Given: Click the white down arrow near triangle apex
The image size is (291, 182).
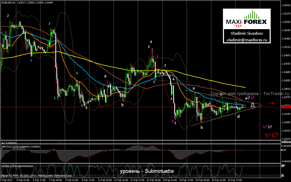Looking at the screenshot, I should tap(253, 105).
